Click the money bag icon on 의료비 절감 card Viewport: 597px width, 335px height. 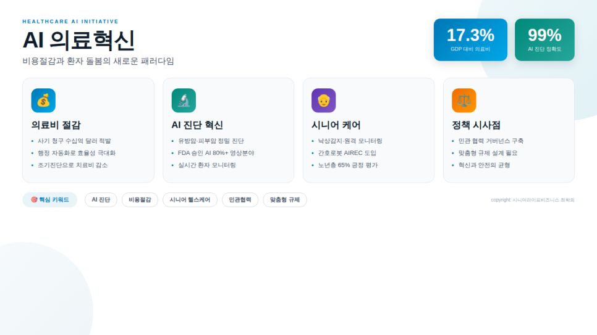(43, 101)
